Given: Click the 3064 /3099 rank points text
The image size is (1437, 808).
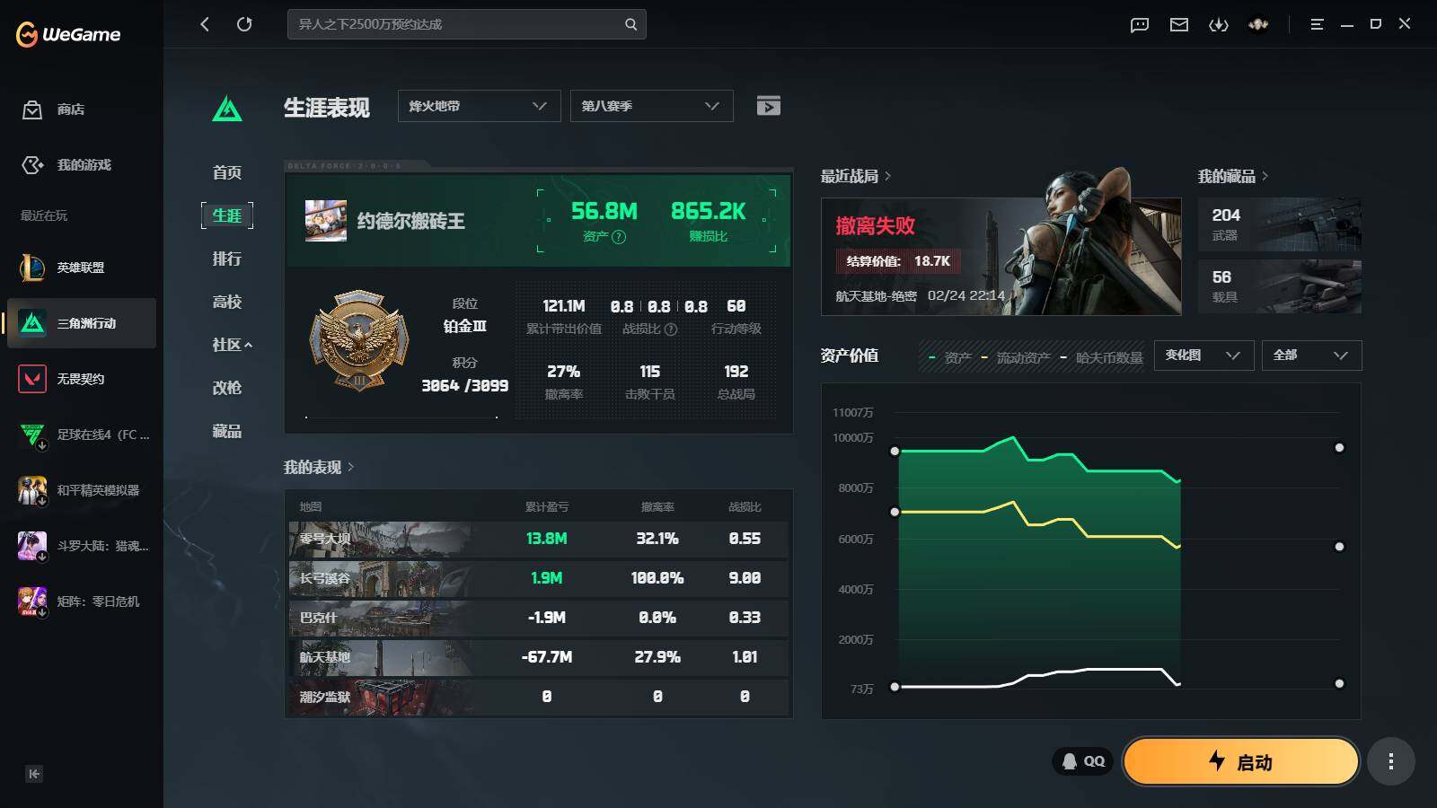Looking at the screenshot, I should [465, 386].
